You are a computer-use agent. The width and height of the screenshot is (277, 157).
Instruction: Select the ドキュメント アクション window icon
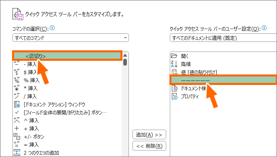click(x=17, y=104)
